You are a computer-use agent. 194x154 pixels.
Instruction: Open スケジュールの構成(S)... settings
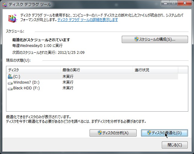(x=155, y=39)
